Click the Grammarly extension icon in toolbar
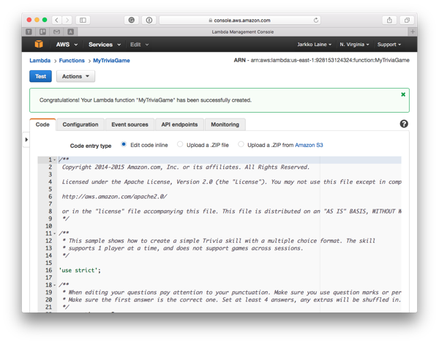Viewport: 439px width, 344px height. [131, 20]
